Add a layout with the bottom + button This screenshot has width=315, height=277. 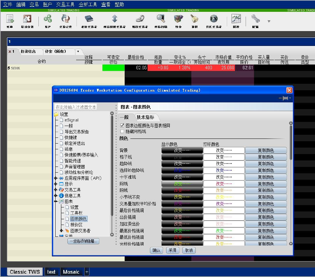click(x=87, y=272)
